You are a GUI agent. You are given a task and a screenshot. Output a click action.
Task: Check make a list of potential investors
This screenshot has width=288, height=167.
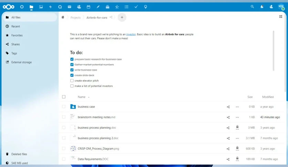click(x=72, y=86)
